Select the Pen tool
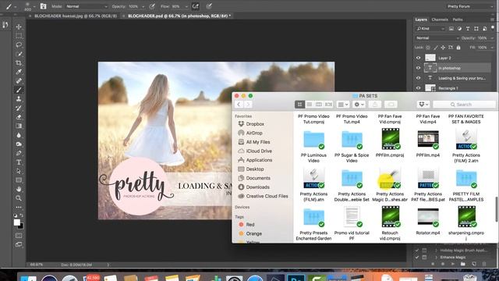This screenshot has height=281, width=499. pyautogui.click(x=19, y=153)
